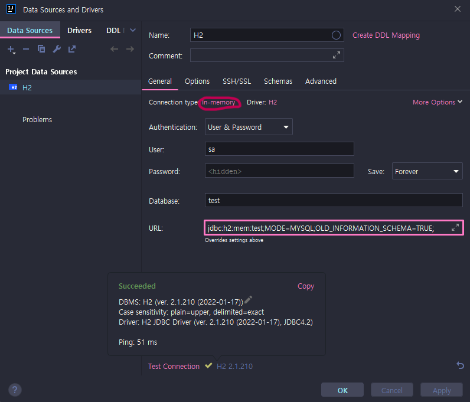Viewport: 470px width, 402px height.
Task: Expand the Comment field
Action: [337, 55]
